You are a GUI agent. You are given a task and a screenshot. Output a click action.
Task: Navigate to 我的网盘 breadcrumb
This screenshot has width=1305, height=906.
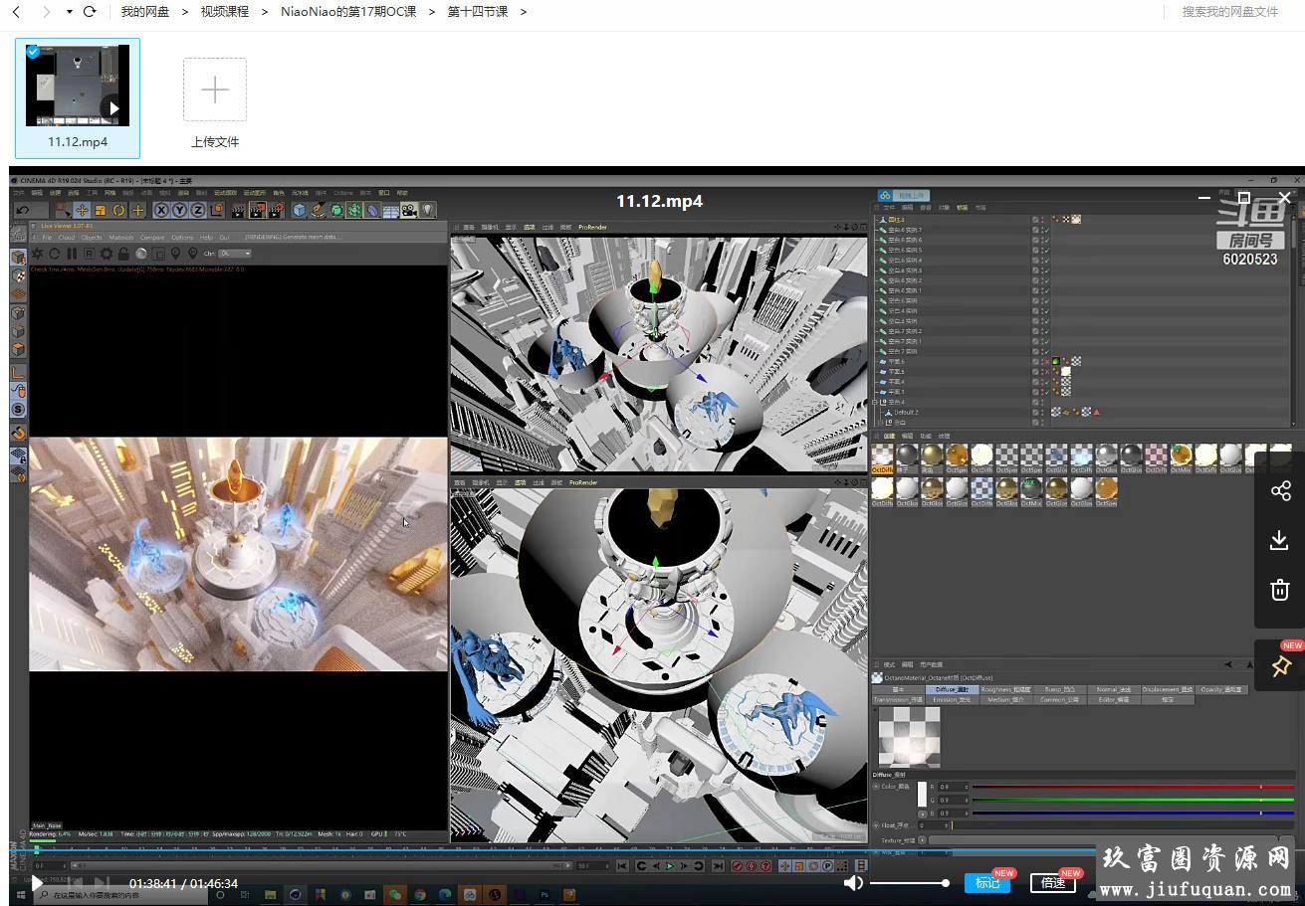click(145, 12)
